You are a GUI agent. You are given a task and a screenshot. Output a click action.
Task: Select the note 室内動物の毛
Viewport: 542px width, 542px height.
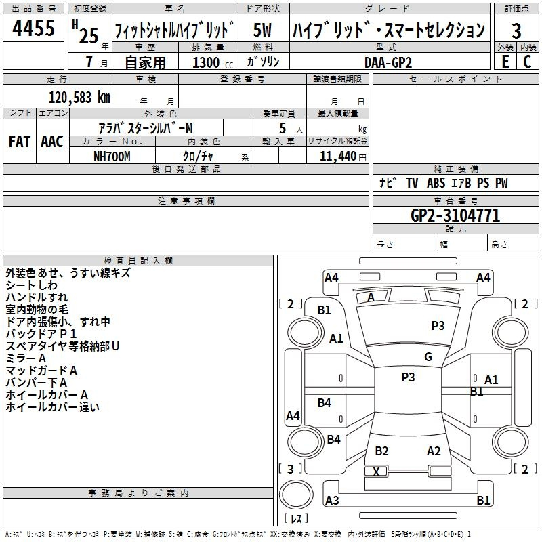click(x=37, y=310)
